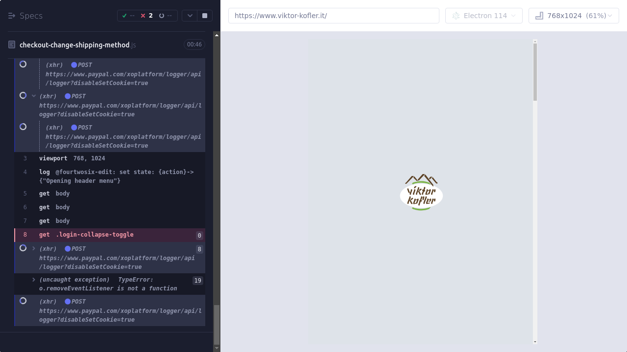Screen dimensions: 627x352
Task: Open the 768x1024 viewport size dropdown
Action: point(574,16)
